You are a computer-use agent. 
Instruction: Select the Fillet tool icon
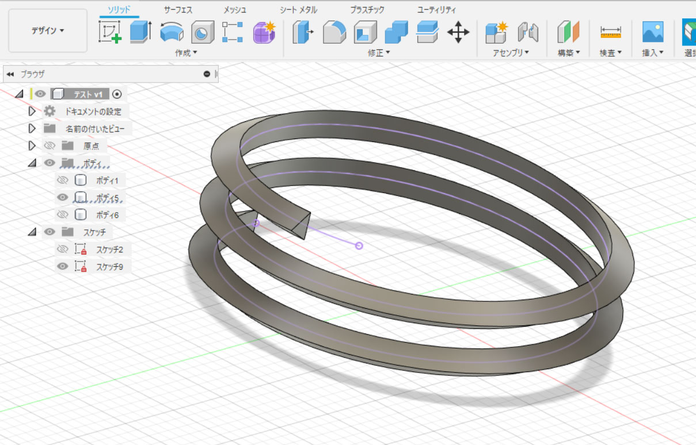[x=334, y=32]
